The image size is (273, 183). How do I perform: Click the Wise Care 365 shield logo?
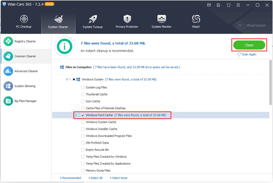point(4,4)
